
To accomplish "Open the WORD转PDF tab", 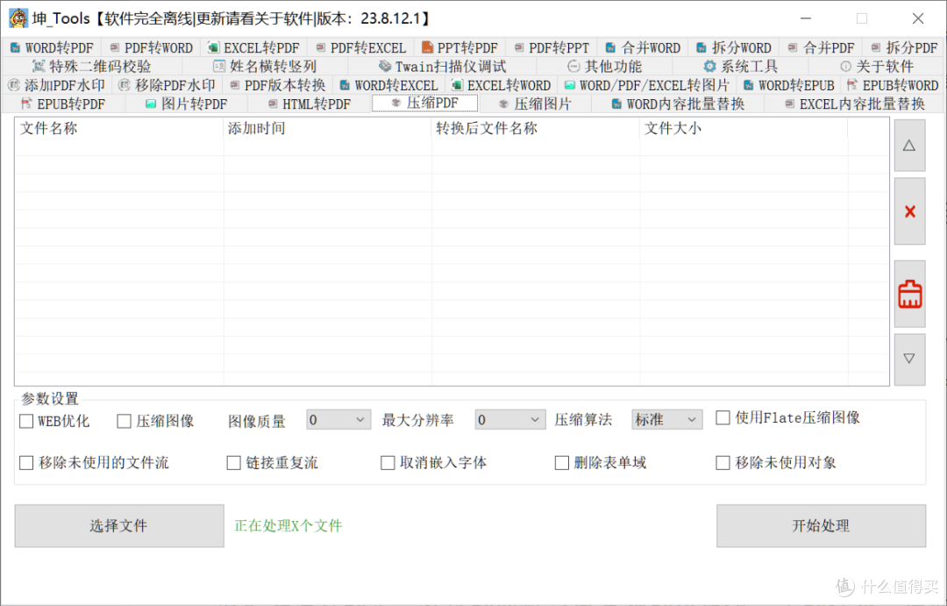I will [52, 47].
